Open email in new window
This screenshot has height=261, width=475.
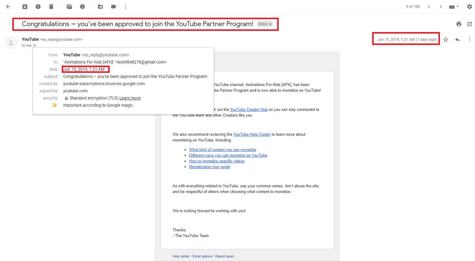pos(469,24)
